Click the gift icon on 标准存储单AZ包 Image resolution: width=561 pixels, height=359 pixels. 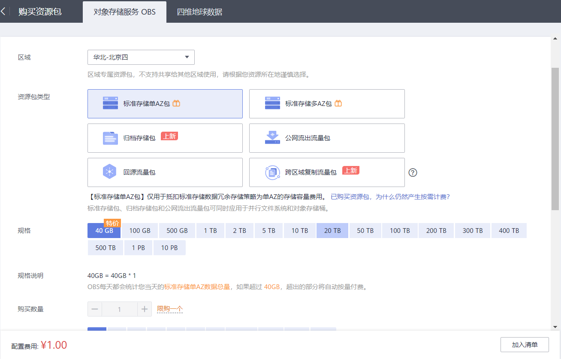176,103
